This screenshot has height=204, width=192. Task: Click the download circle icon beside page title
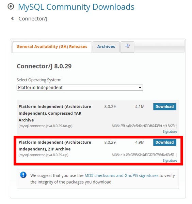click(11, 6)
